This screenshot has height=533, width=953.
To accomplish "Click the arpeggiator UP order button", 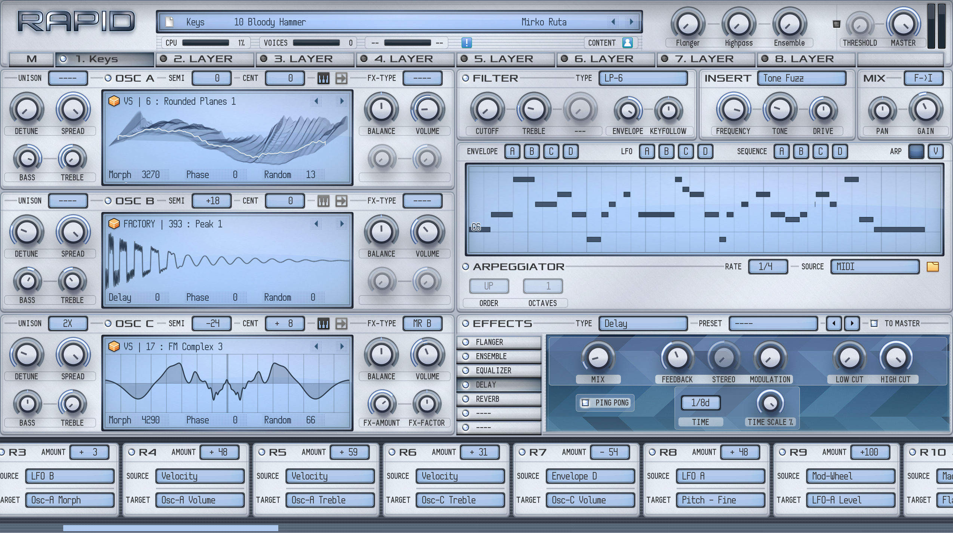I will click(x=489, y=286).
